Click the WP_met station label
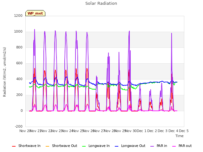This screenshot has width=203, height=152. (x=35, y=13)
